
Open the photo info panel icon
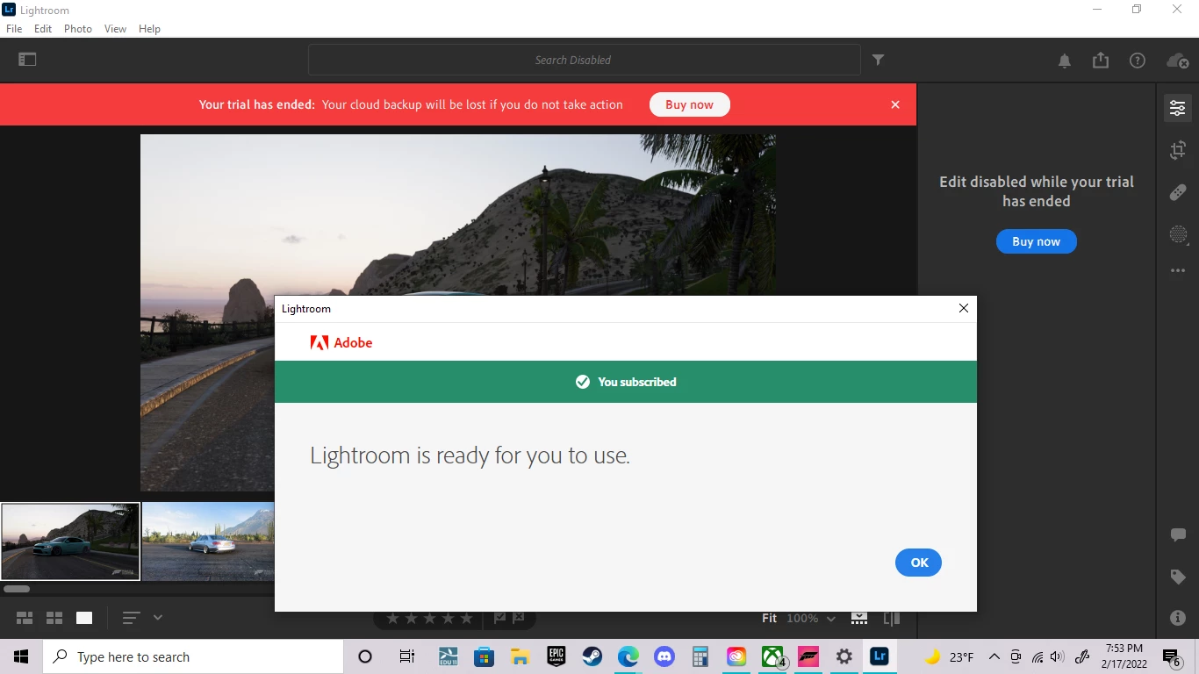[x=1178, y=619]
